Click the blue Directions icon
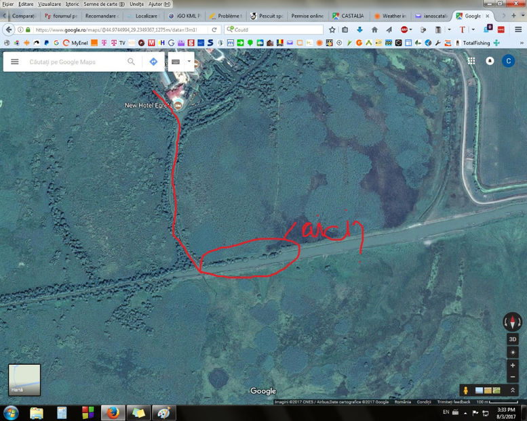 click(153, 62)
